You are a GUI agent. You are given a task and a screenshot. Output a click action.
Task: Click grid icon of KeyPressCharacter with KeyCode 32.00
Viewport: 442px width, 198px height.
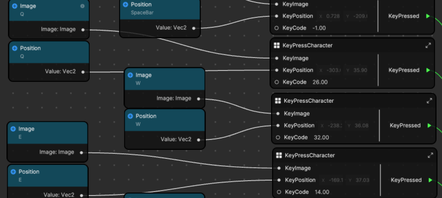pyautogui.click(x=278, y=101)
